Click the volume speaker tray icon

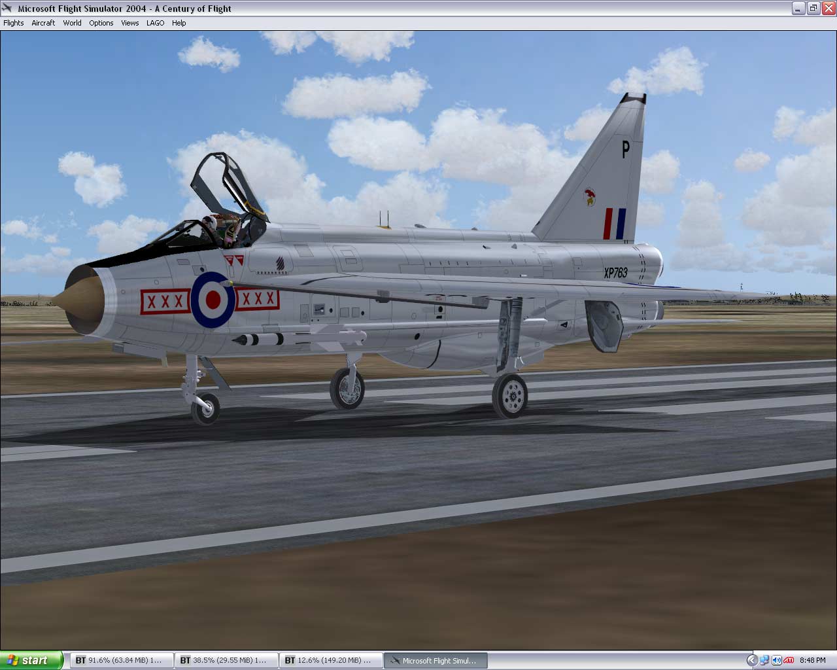(x=776, y=660)
